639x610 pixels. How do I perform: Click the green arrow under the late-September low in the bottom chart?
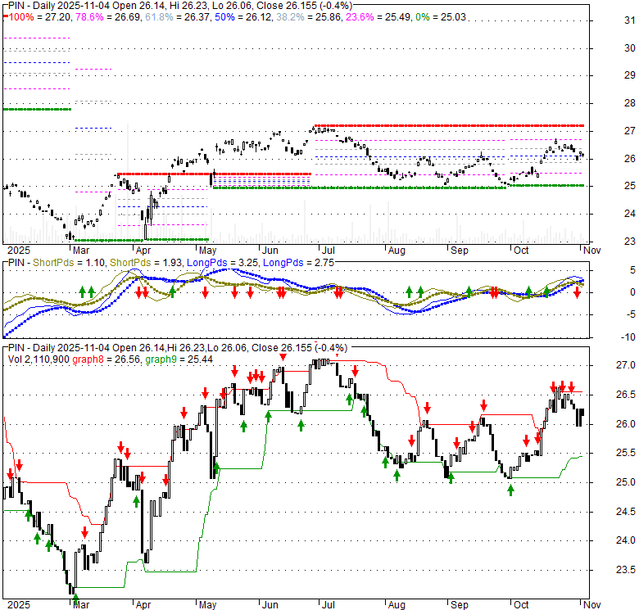click(x=511, y=490)
